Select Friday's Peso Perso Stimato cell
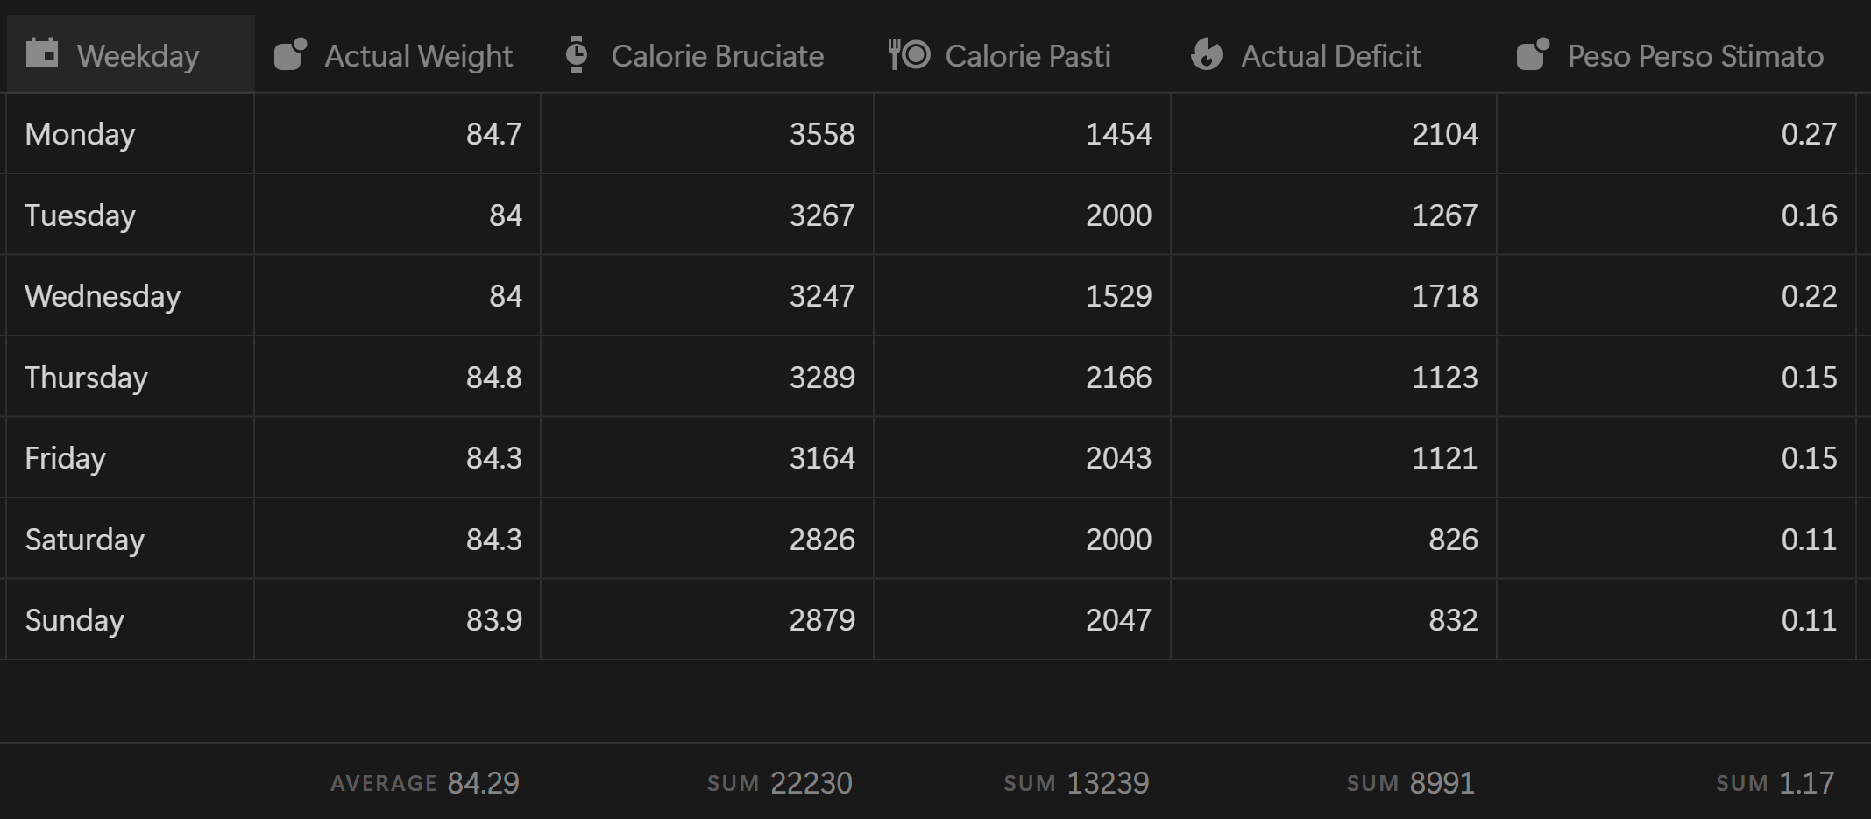 pos(1676,457)
